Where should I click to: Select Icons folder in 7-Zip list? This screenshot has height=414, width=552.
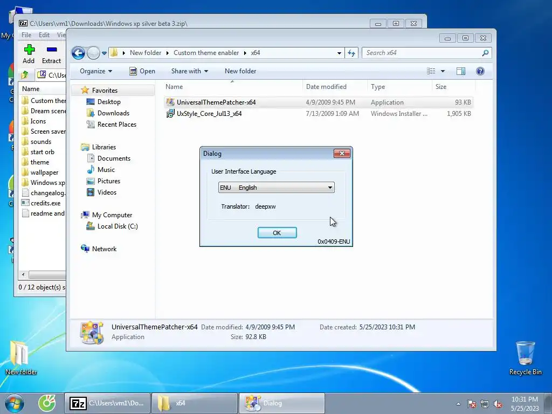[34, 121]
